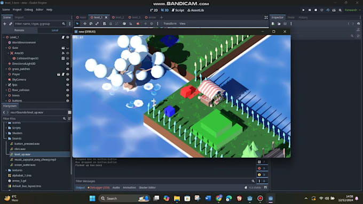The height and width of the screenshot is (204, 363).
Task: Click Inspector new resource icon
Action: [x=273, y=23]
